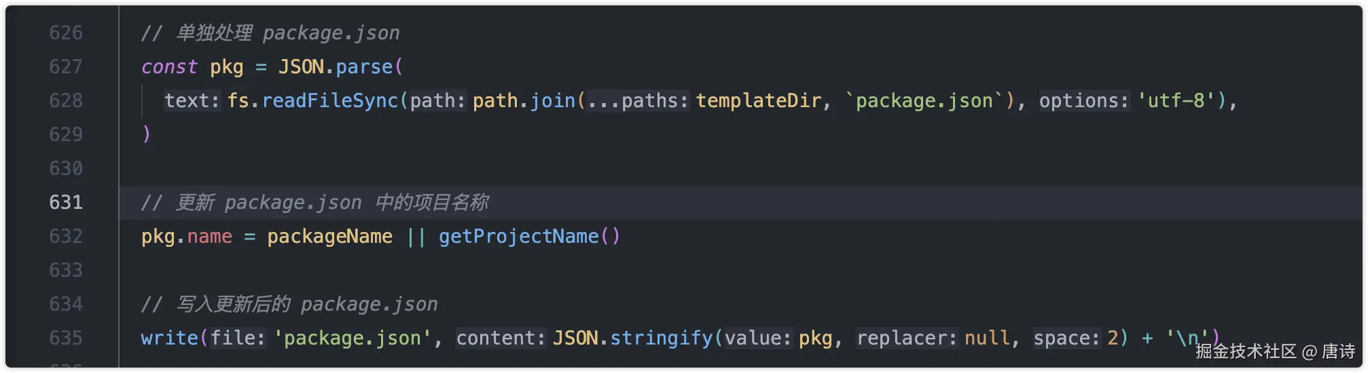Screen dimensions: 1368x373
Task: Click the 'space:' inlay hint
Action: (x=1066, y=338)
